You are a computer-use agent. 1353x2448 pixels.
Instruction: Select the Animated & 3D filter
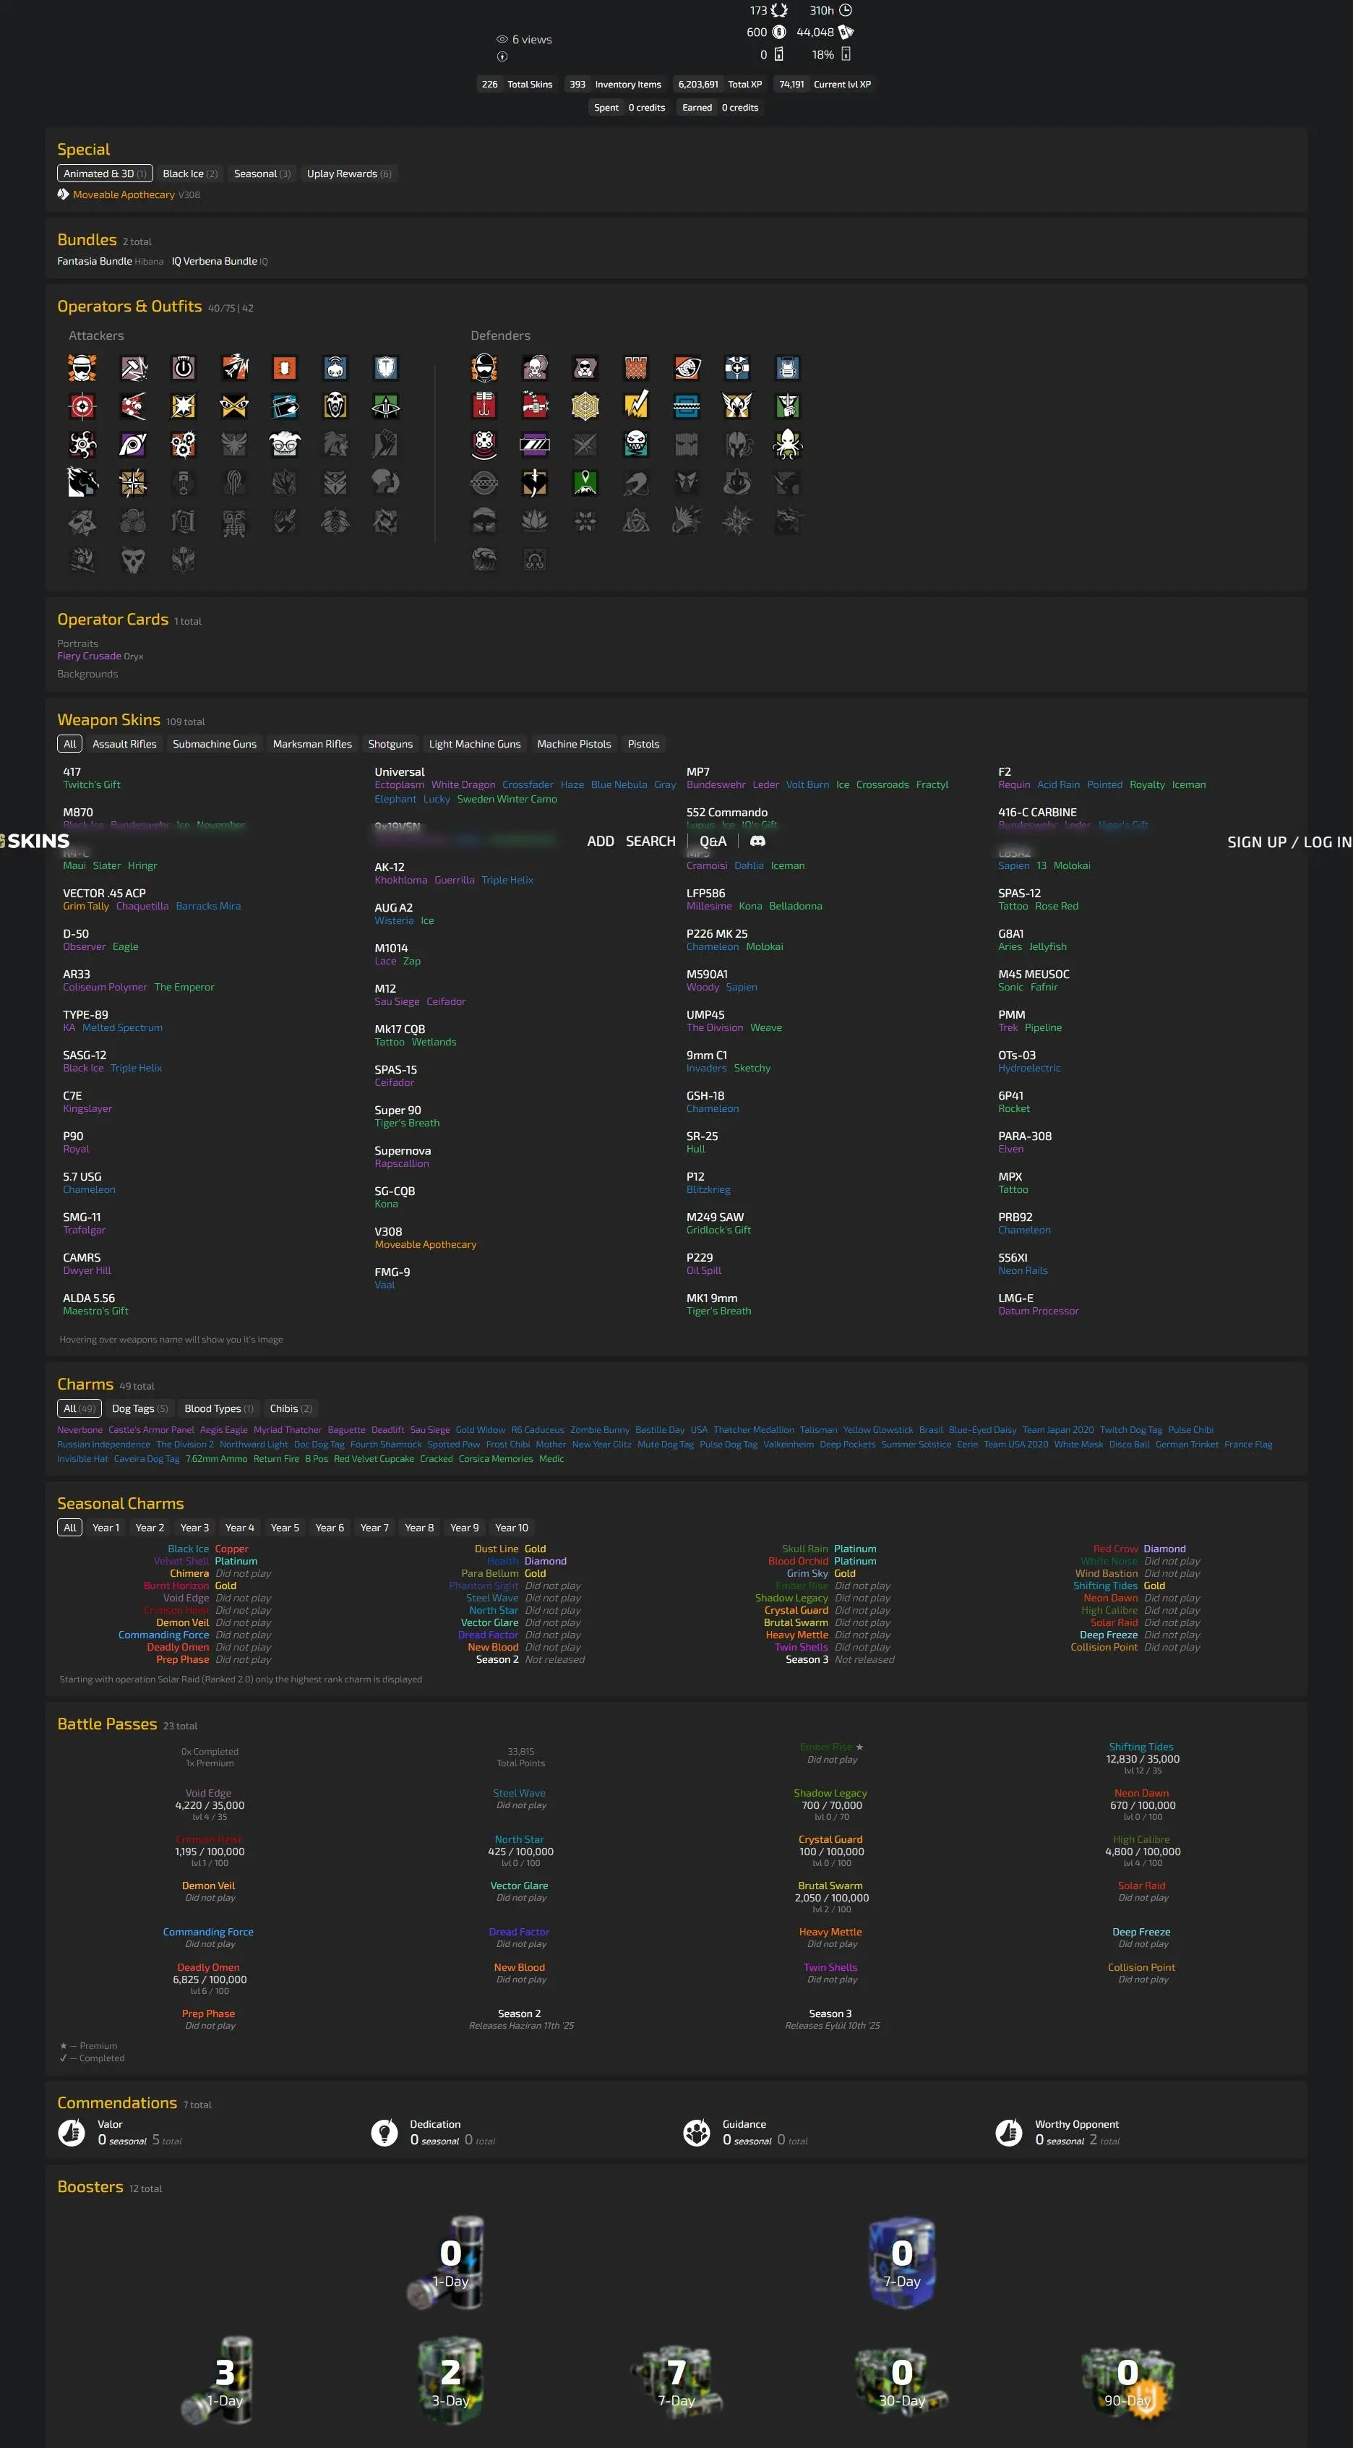click(105, 174)
